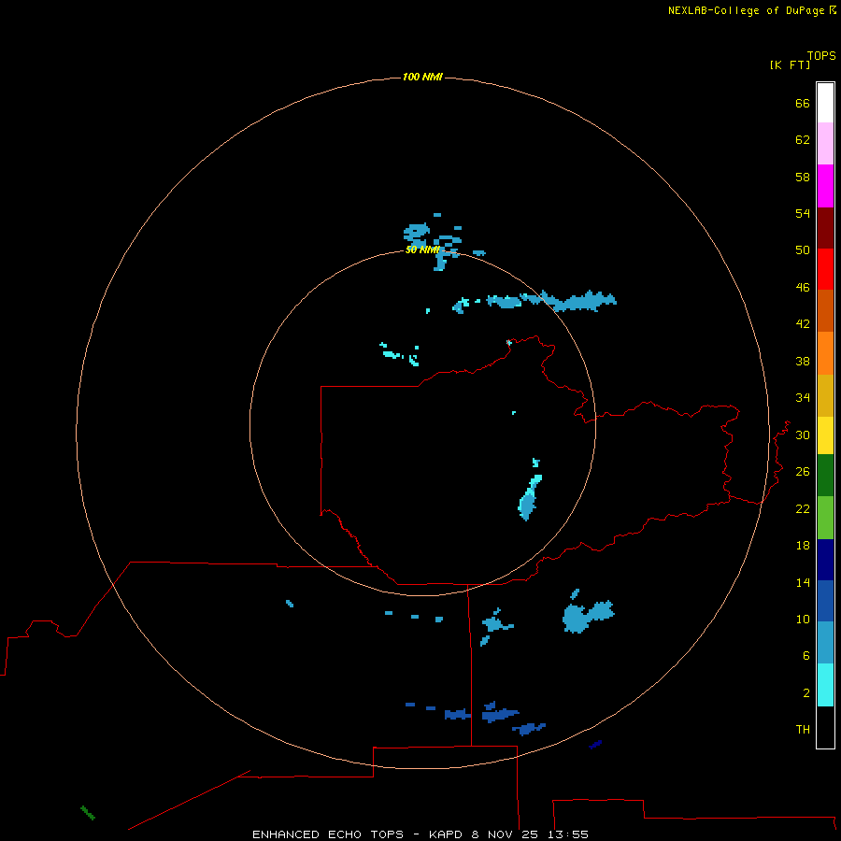Viewport: 841px width, 841px height.
Task: Click the TH legend label
Action: 803,729
